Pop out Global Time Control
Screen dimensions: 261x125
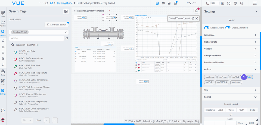[193, 18]
